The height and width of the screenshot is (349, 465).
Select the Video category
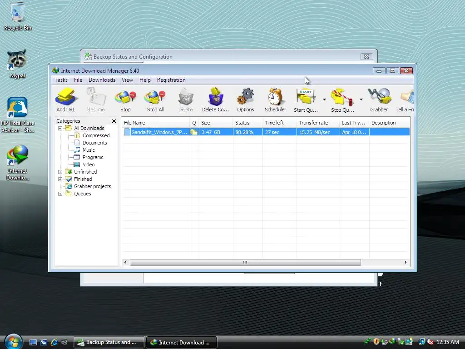pyautogui.click(x=89, y=165)
